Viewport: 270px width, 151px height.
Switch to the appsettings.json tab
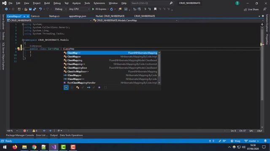pyautogui.click(x=78, y=16)
